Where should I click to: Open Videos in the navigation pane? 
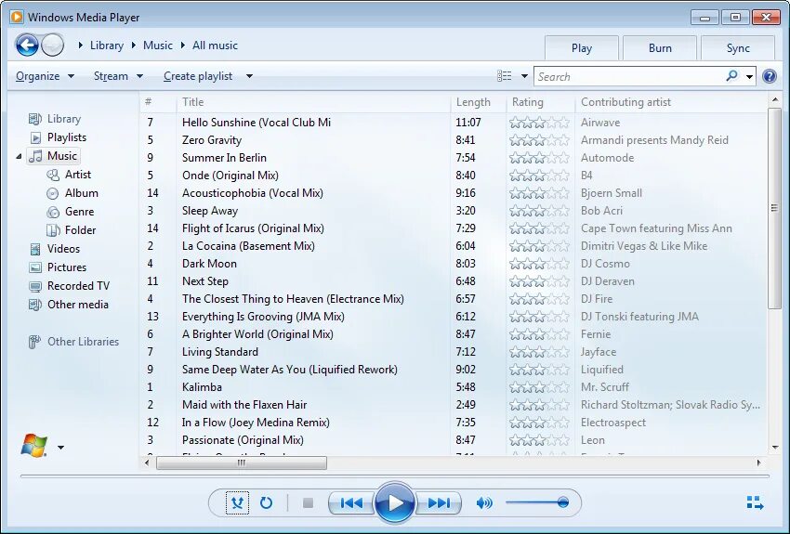55,249
